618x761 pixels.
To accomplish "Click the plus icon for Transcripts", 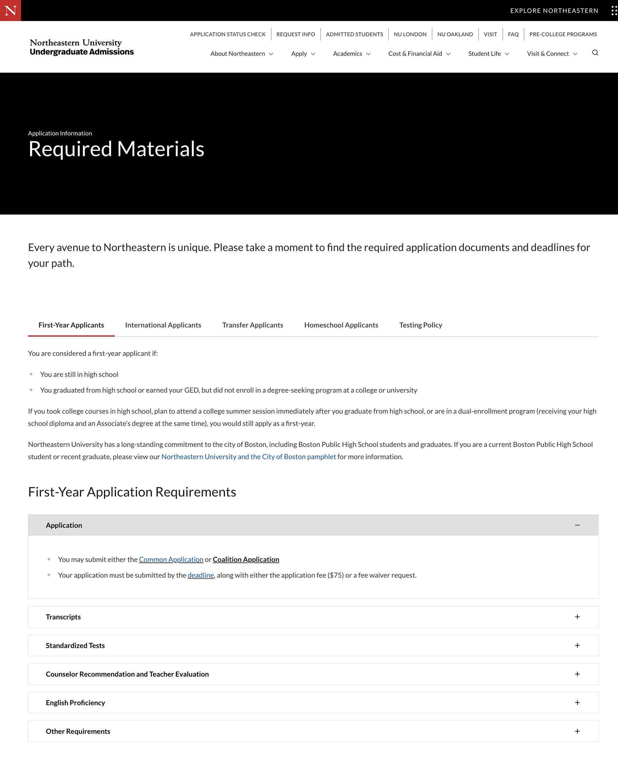I will 577,617.
